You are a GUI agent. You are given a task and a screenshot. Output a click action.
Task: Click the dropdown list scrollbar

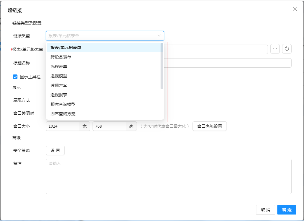point(162,66)
